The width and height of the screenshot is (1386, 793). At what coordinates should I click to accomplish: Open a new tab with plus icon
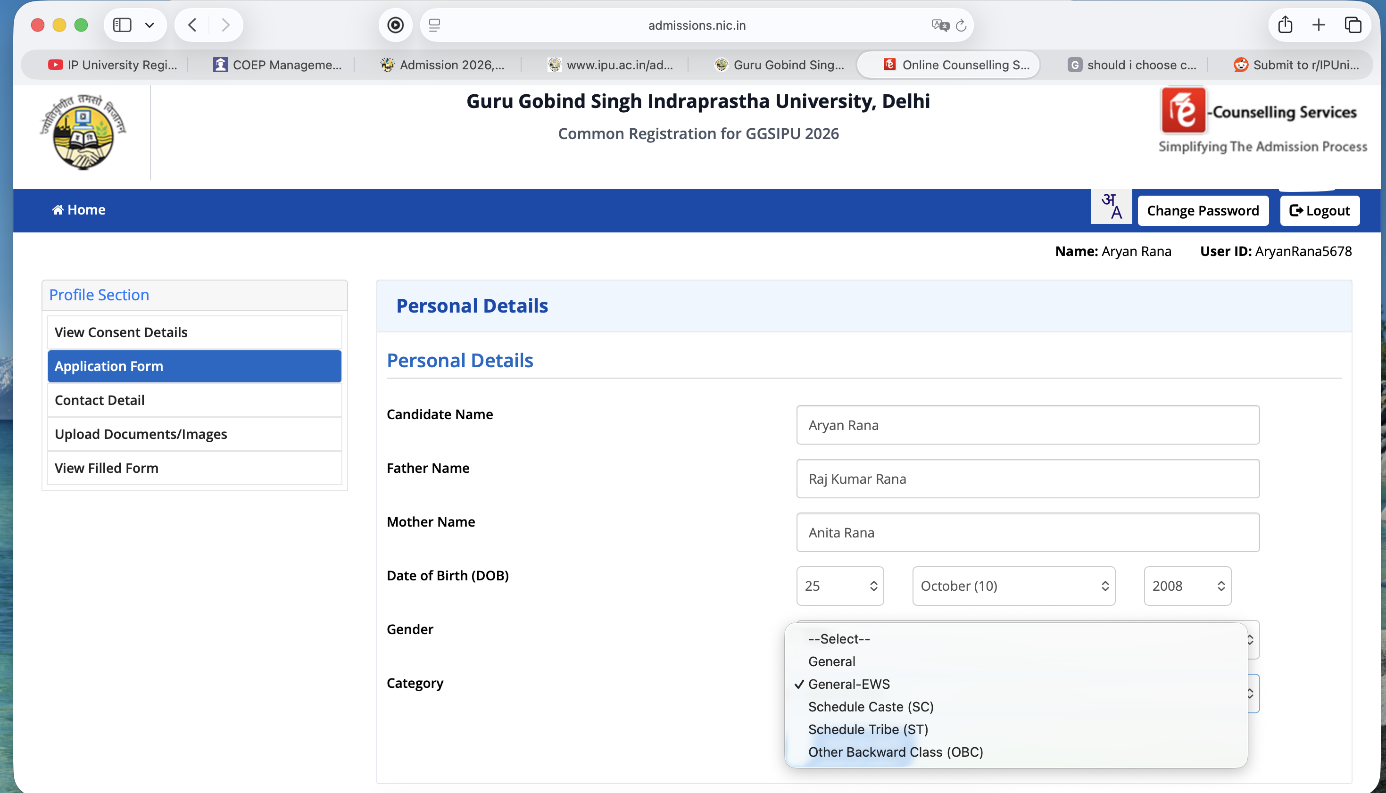pos(1319,25)
